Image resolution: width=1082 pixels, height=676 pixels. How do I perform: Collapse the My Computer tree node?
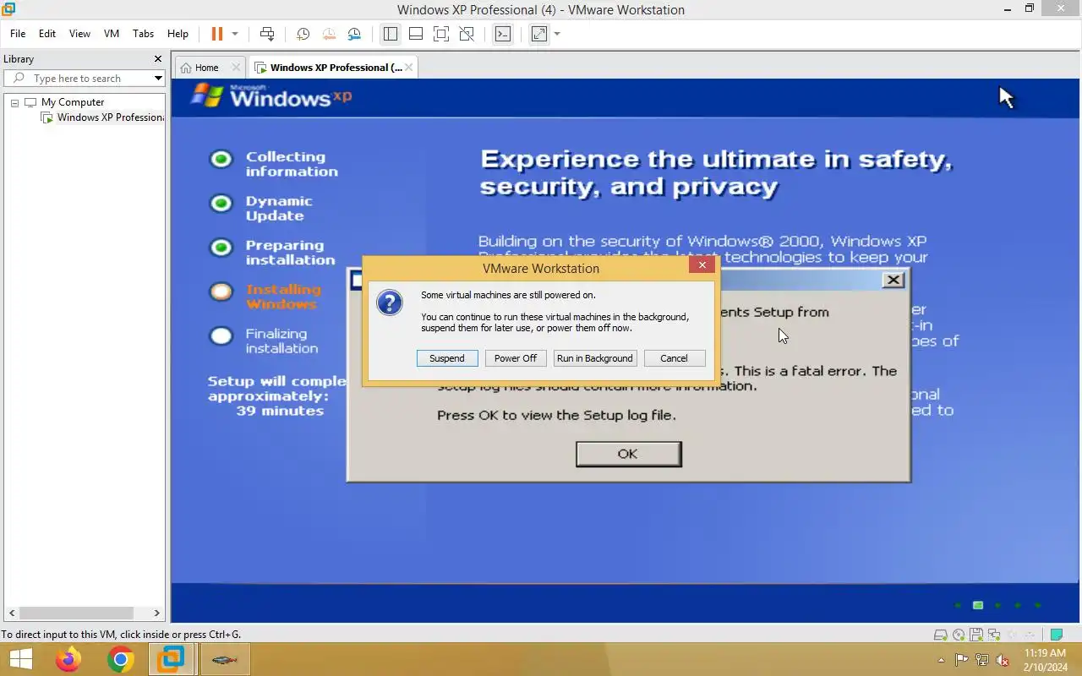click(x=14, y=102)
